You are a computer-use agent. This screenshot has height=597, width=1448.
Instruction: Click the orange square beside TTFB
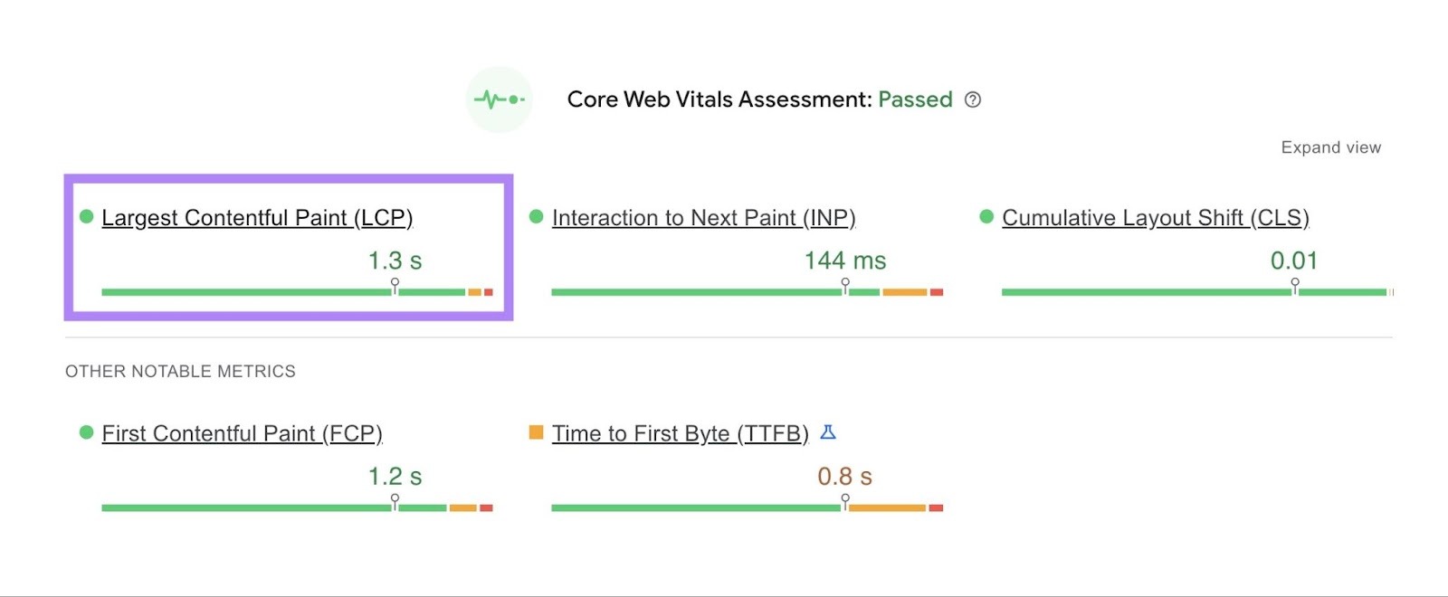pos(536,431)
